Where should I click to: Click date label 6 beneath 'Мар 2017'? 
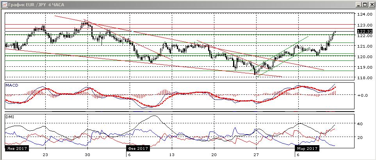coord(299,155)
